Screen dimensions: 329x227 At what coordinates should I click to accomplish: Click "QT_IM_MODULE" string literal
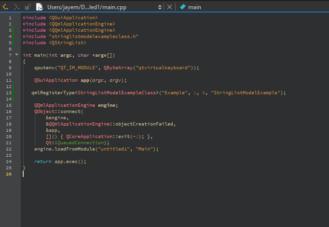click(x=78, y=68)
